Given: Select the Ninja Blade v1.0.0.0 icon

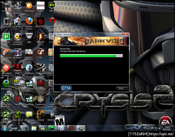Looking at the screenshot, I should pyautogui.click(x=29, y=86).
